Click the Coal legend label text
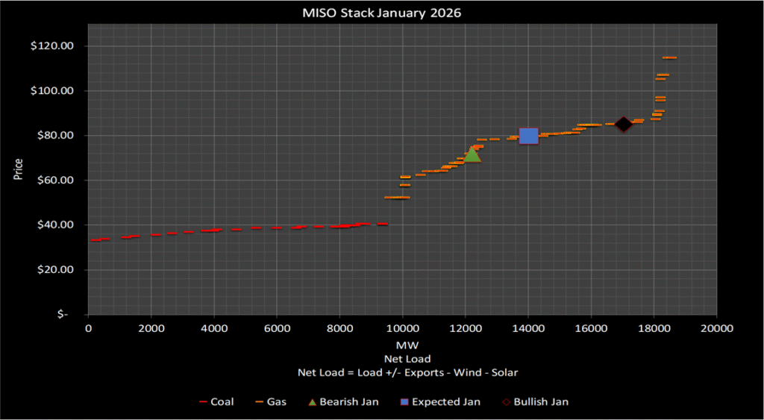Image resolution: width=764 pixels, height=420 pixels. pyautogui.click(x=222, y=402)
